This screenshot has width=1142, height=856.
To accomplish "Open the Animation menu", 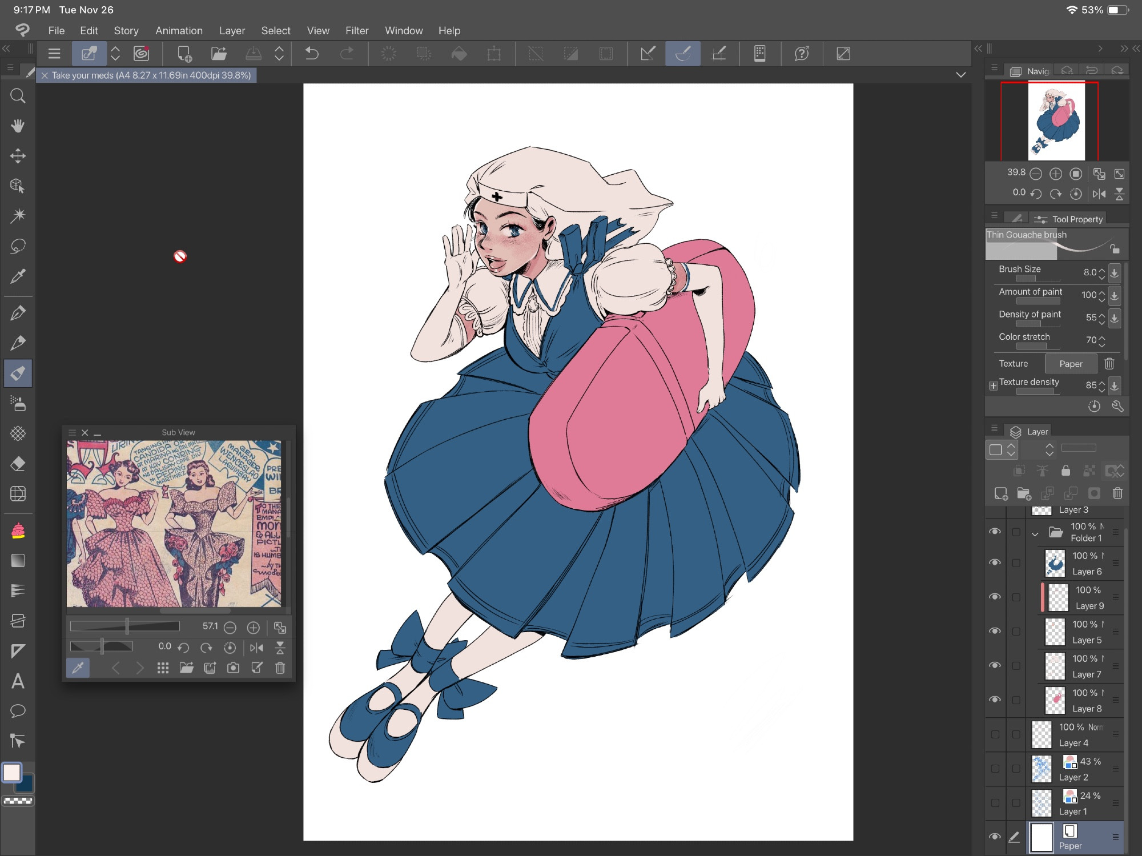I will (x=179, y=31).
